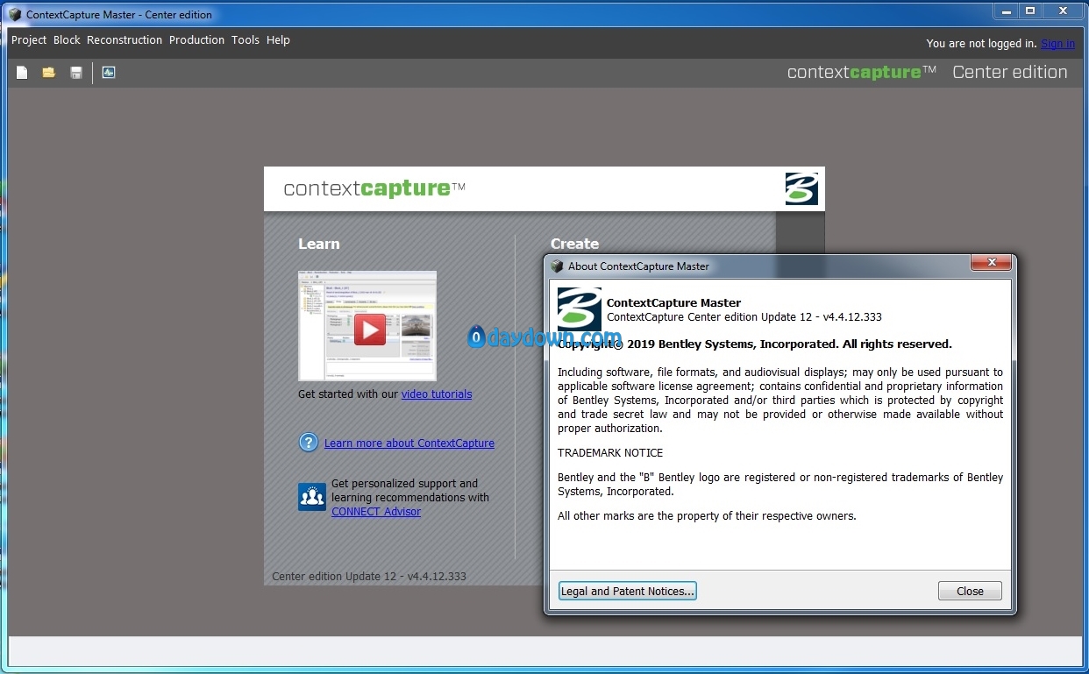
Task: Open the monitor icon with the pulse line
Action: pos(109,73)
